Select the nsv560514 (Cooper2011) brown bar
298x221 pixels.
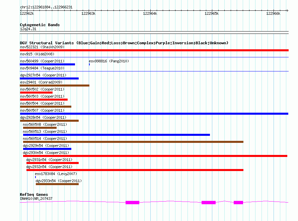pos(133,142)
